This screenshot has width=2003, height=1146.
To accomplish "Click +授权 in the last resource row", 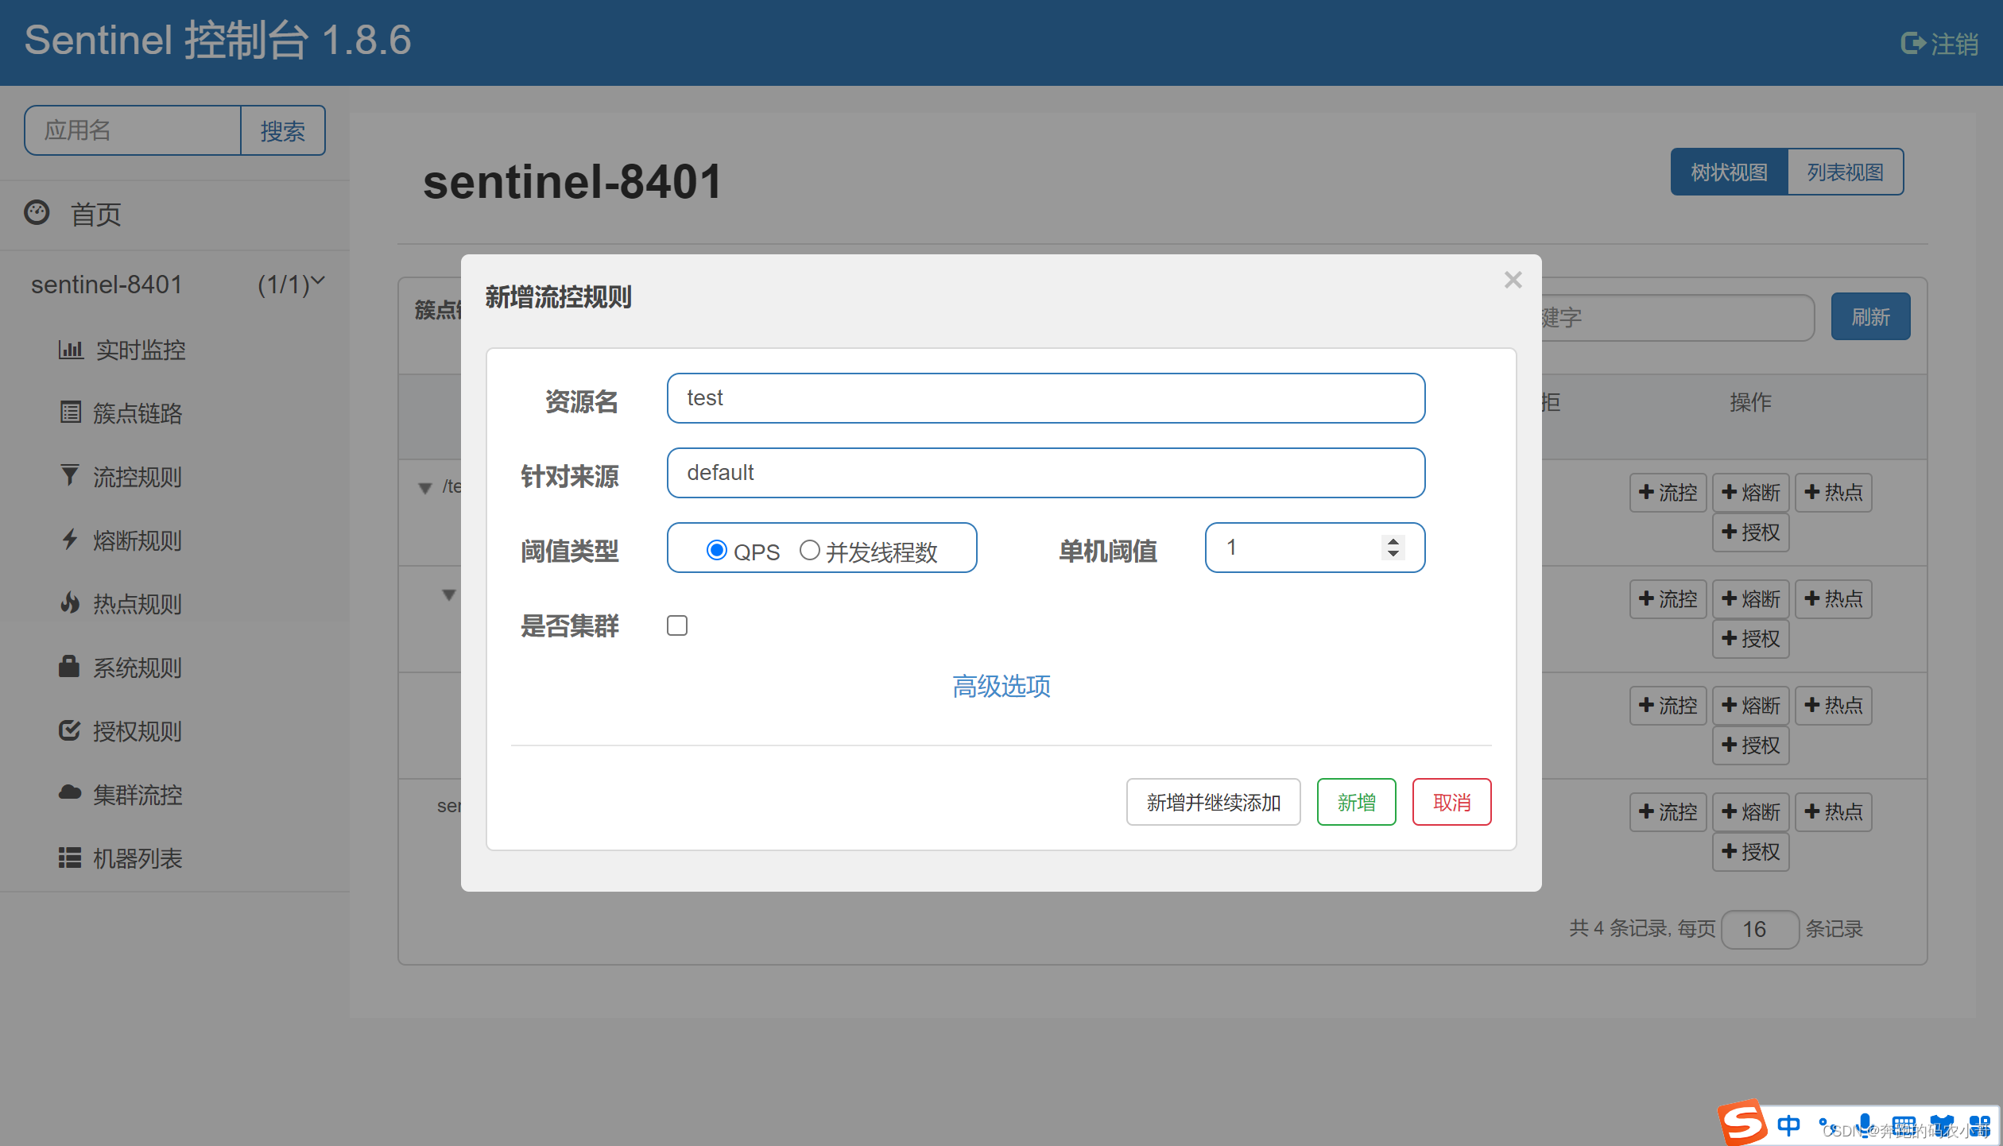I will coord(1750,852).
